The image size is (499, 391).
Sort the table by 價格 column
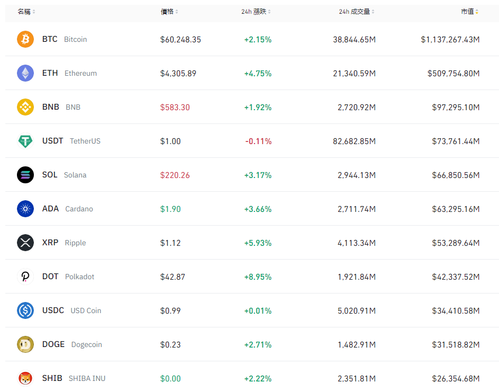(169, 12)
